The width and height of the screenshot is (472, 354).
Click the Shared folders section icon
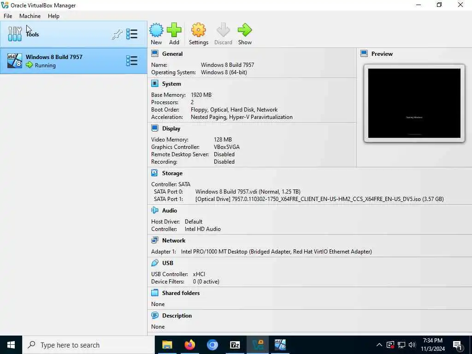point(155,293)
